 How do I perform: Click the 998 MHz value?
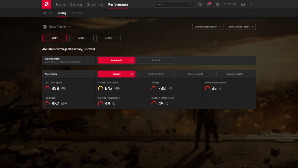pyautogui.click(x=59, y=88)
